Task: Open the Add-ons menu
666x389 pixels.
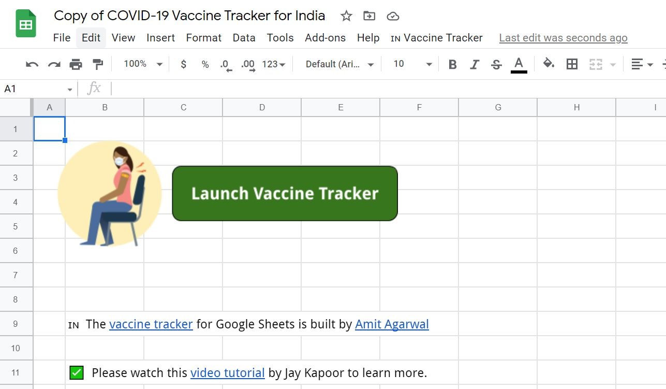Action: (325, 37)
